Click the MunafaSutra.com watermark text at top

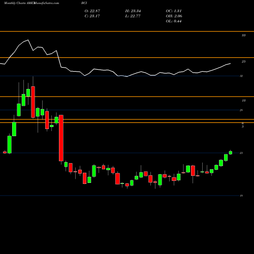pyautogui.click(x=46, y=3)
